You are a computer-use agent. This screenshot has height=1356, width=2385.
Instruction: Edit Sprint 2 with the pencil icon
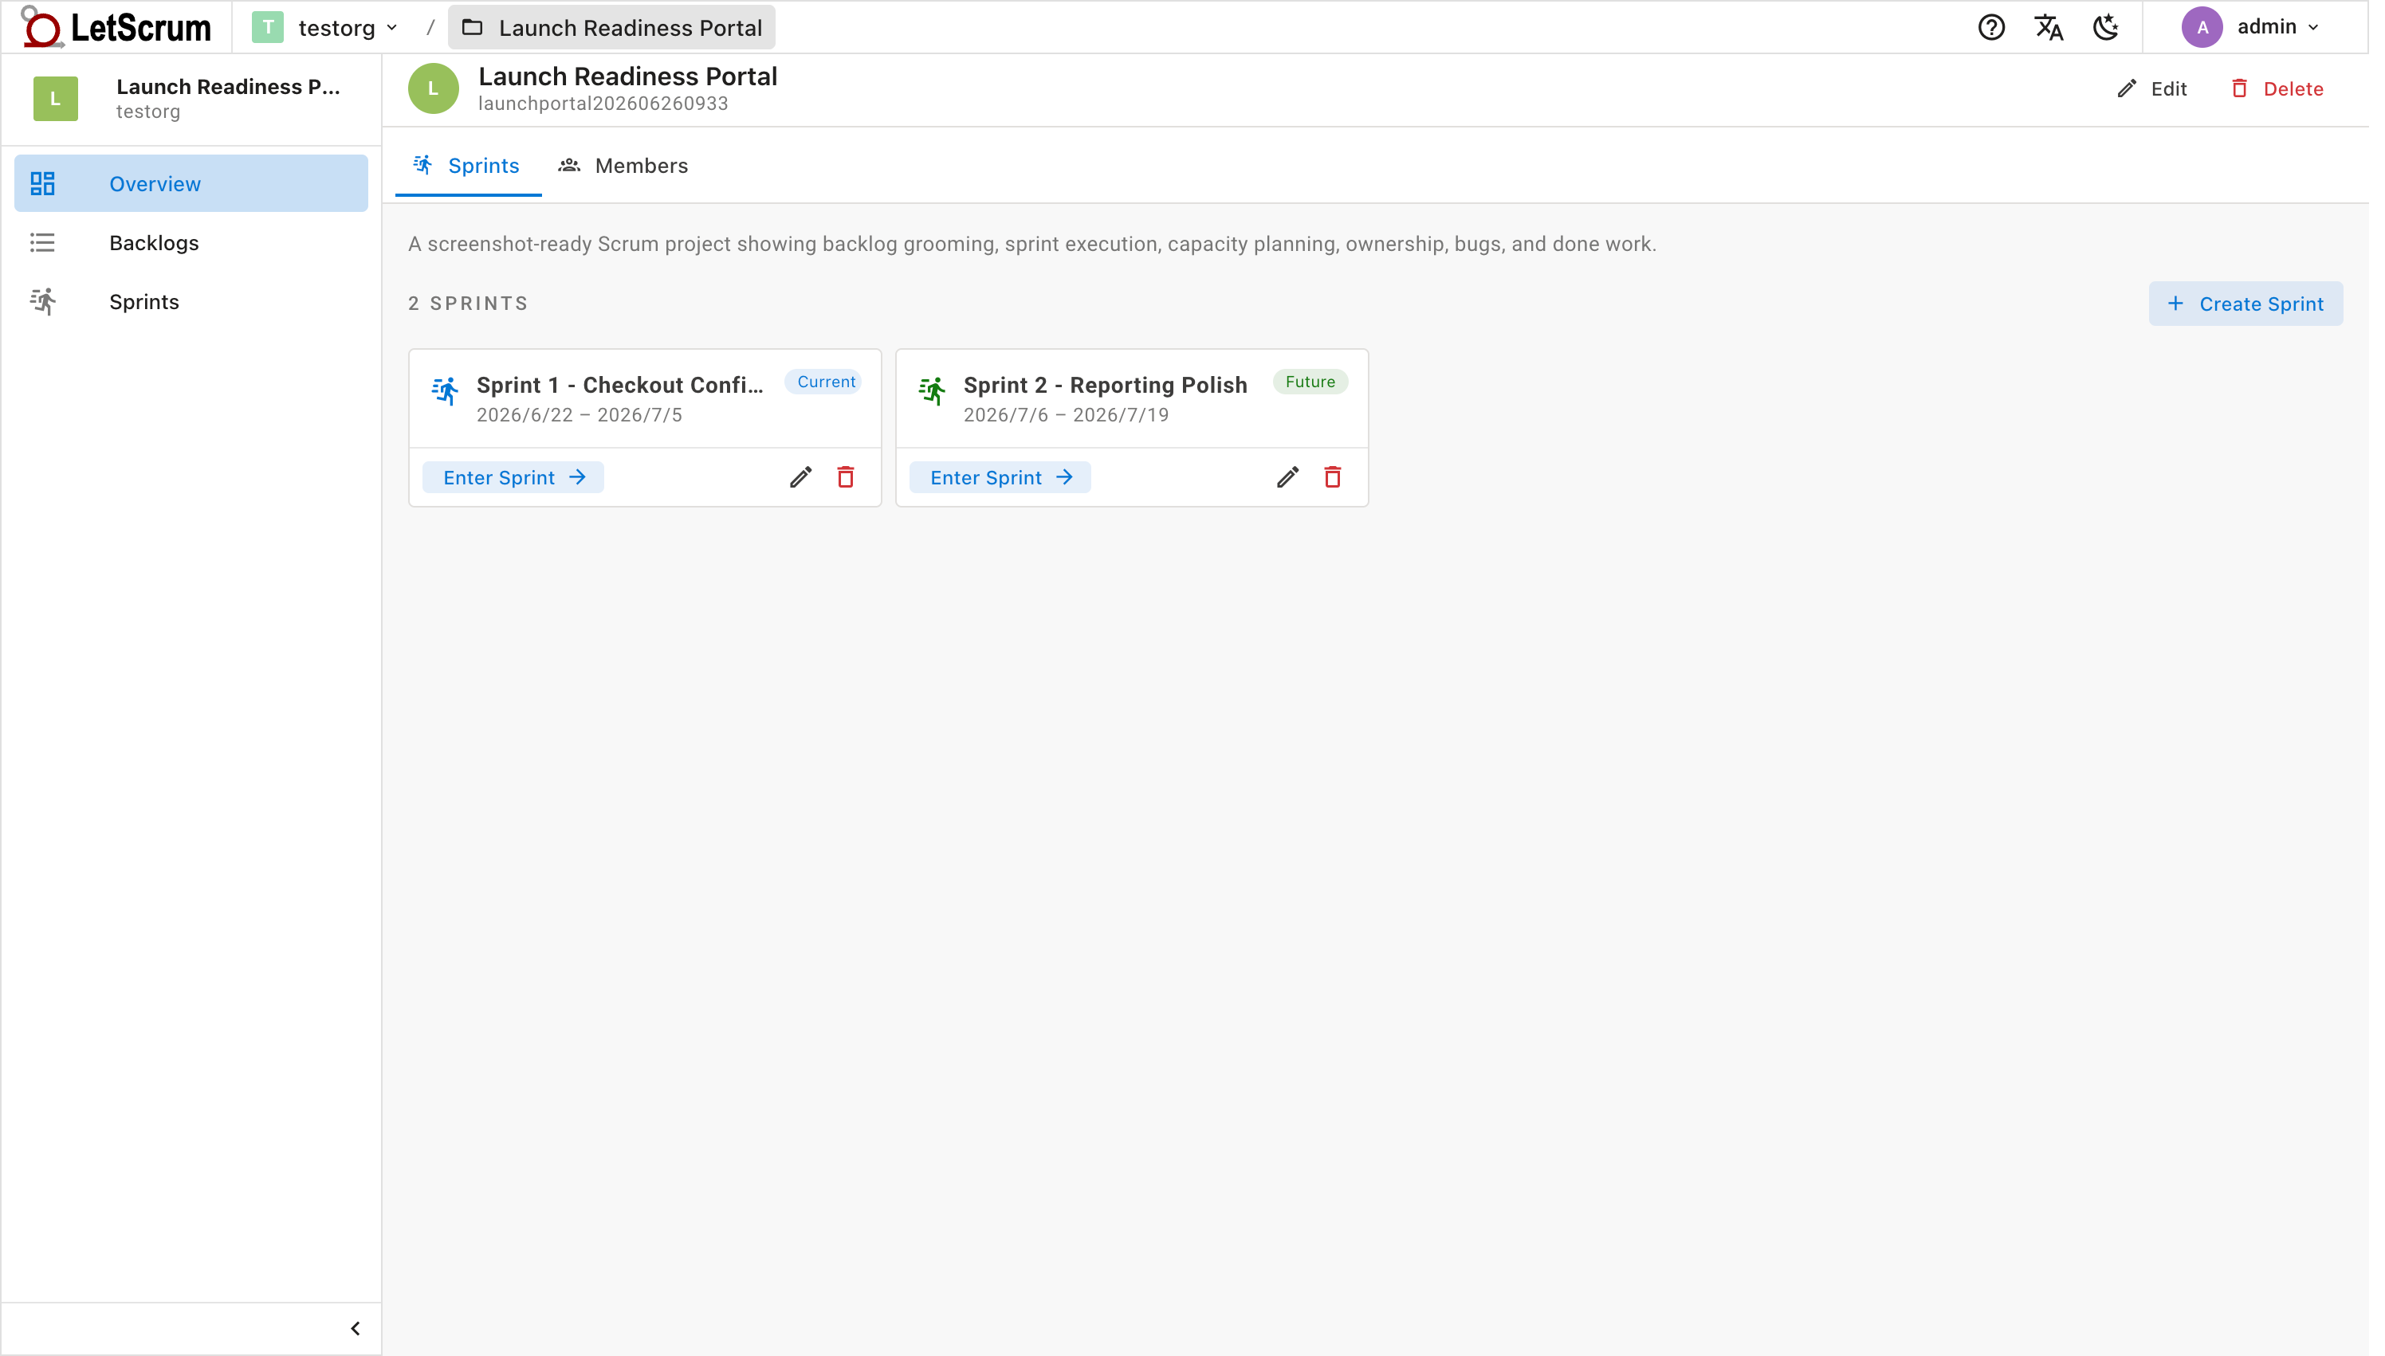(x=1288, y=477)
